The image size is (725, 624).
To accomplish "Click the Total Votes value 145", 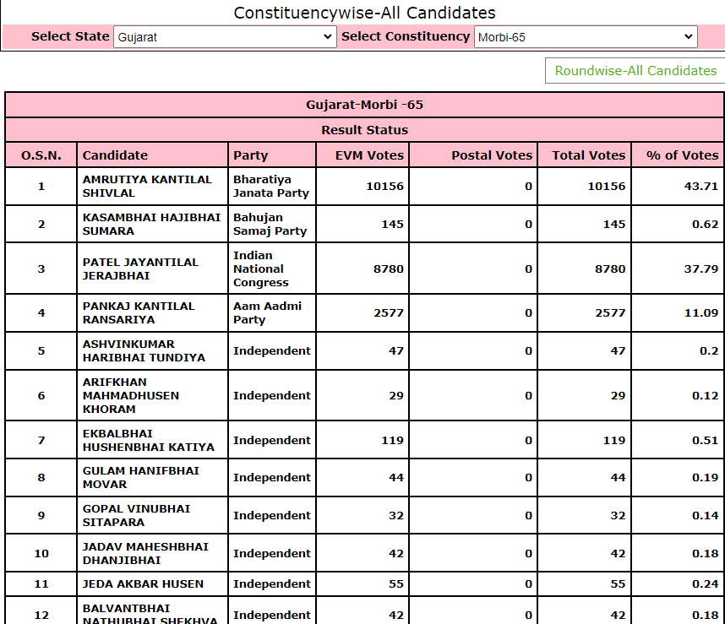I will pyautogui.click(x=614, y=224).
